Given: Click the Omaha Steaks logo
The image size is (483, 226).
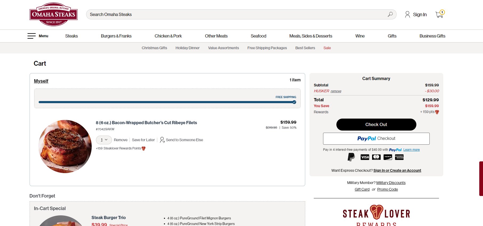Looking at the screenshot, I should tap(54, 14).
